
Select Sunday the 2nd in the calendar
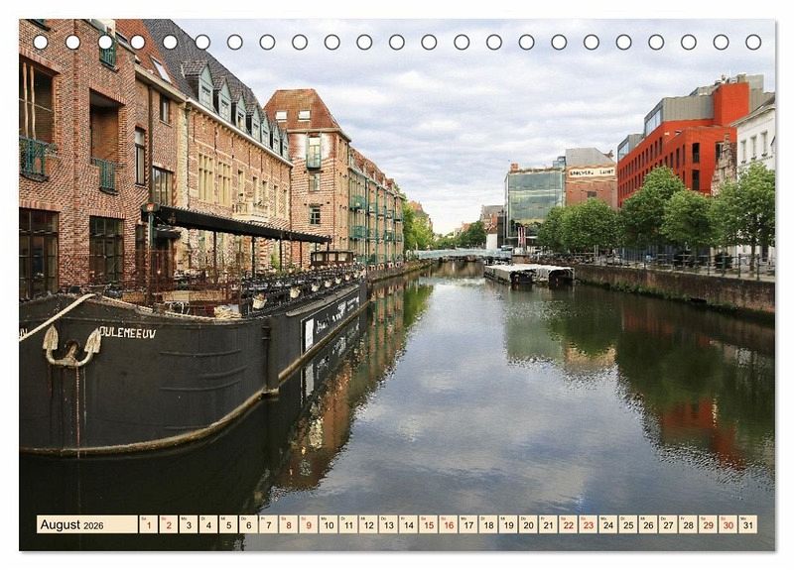(168, 524)
